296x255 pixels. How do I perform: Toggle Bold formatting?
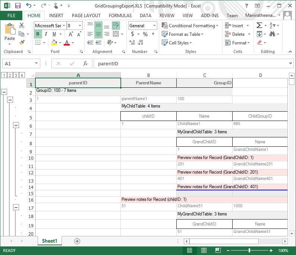point(38,34)
